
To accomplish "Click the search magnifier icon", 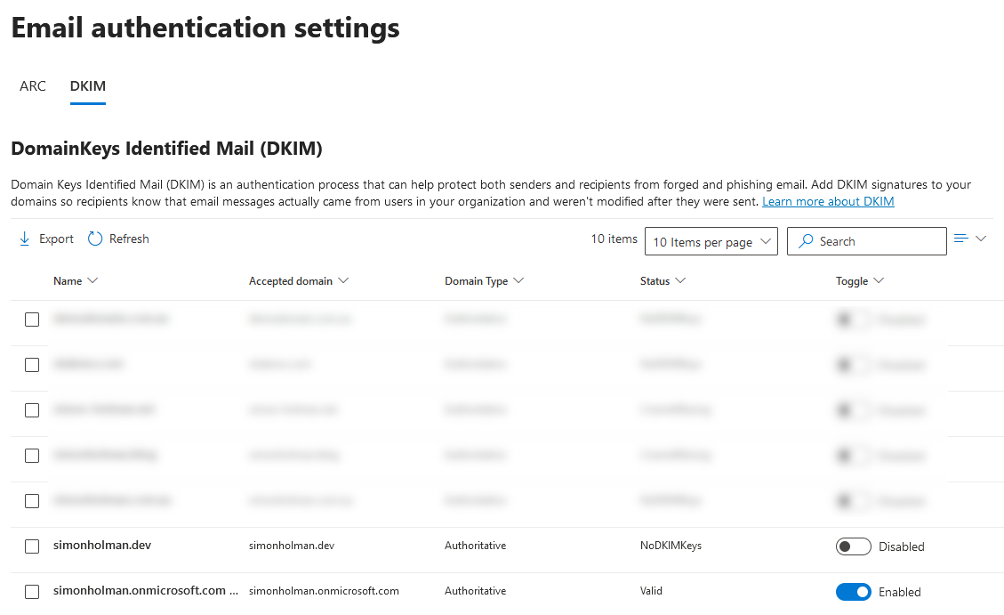I will pos(806,241).
